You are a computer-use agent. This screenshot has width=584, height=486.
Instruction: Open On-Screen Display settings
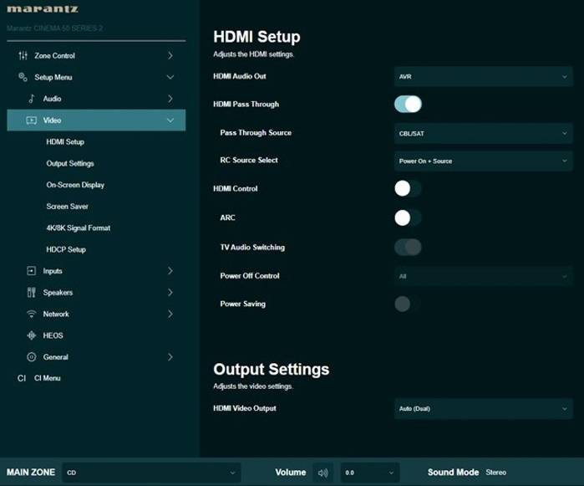coord(75,185)
